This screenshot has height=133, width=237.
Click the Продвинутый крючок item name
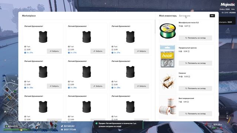click(x=188, y=48)
